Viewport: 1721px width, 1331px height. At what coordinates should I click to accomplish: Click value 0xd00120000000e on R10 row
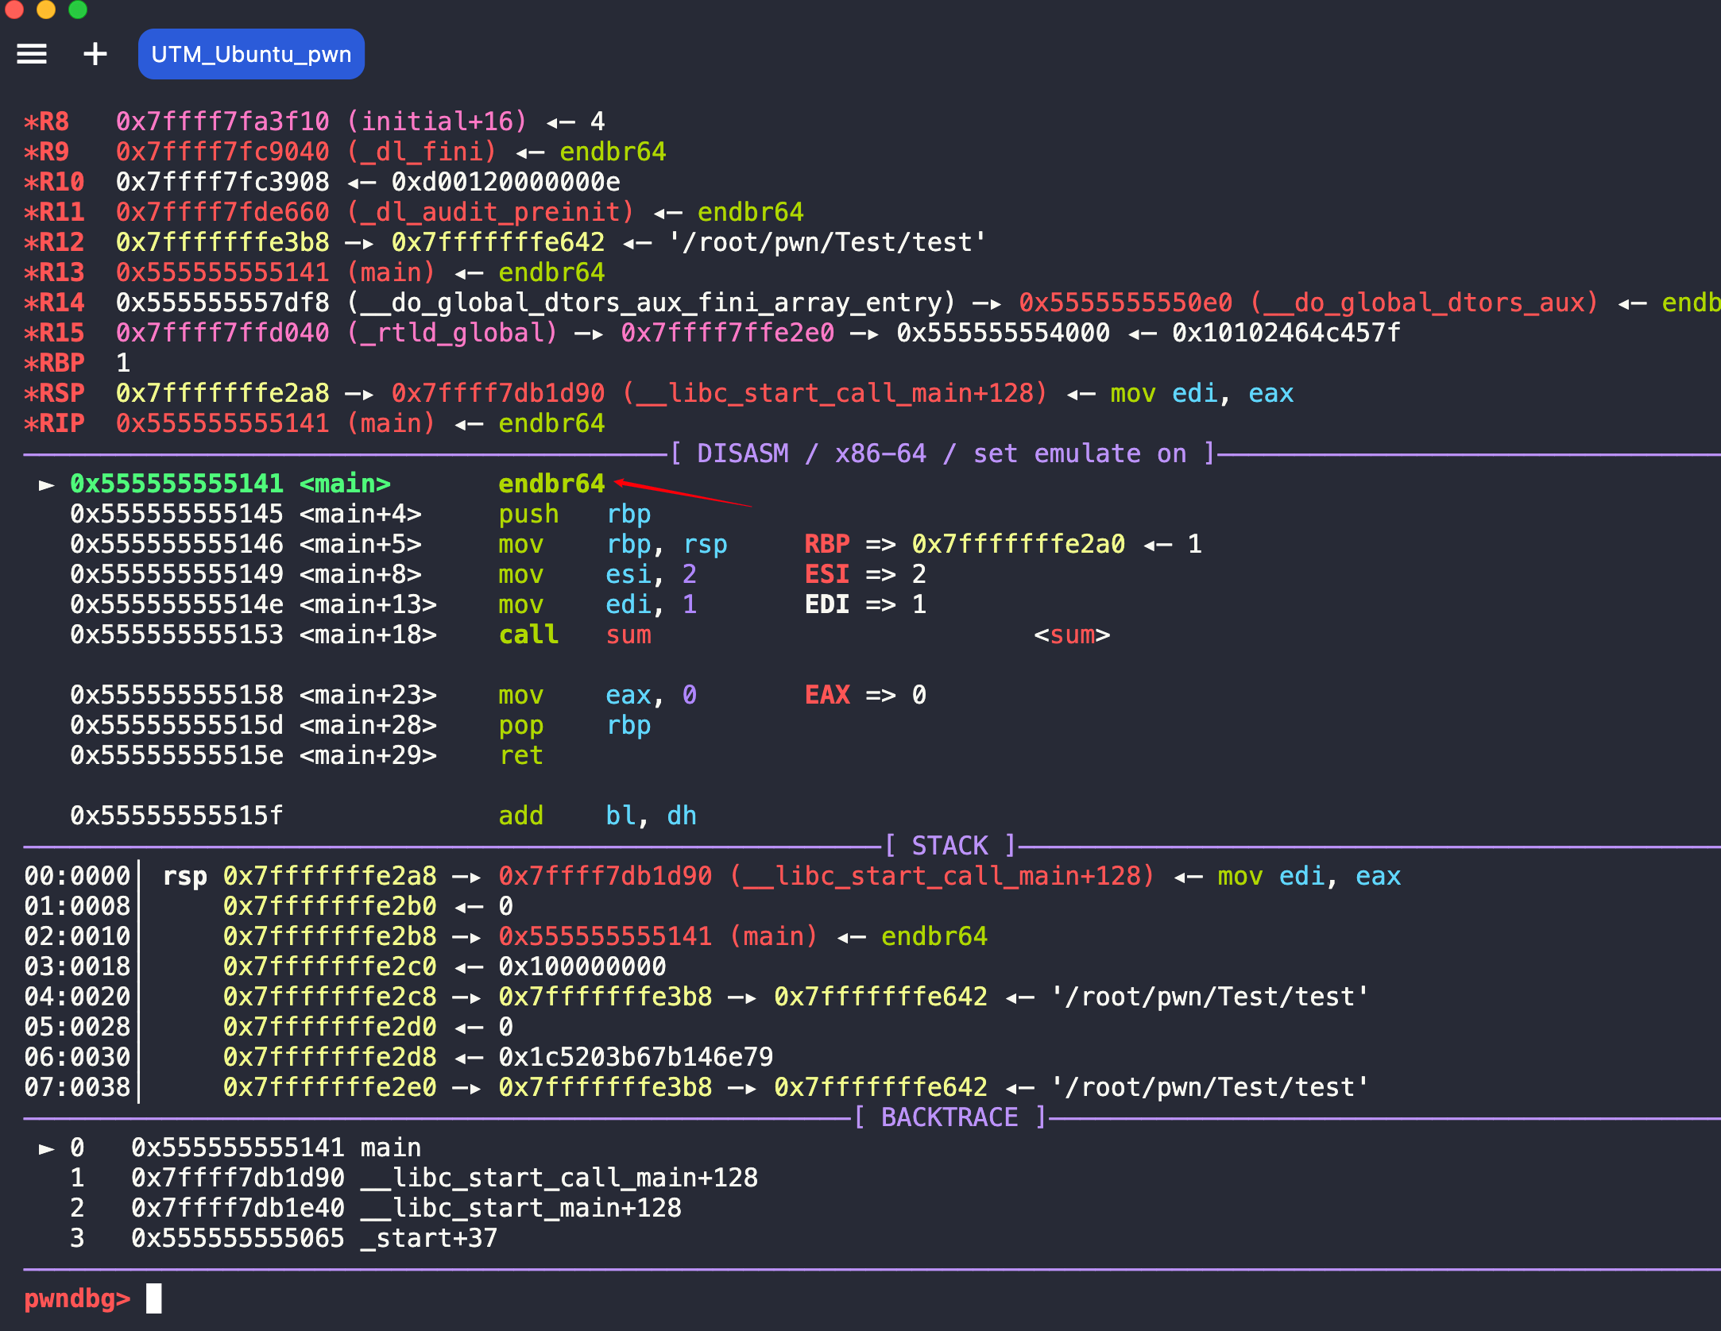506,182
